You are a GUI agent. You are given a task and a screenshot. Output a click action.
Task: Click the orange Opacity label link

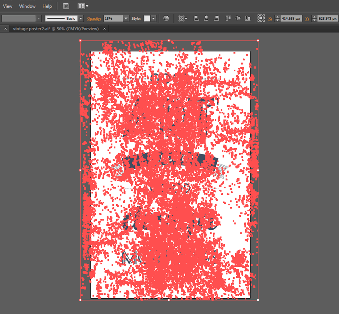coord(94,18)
